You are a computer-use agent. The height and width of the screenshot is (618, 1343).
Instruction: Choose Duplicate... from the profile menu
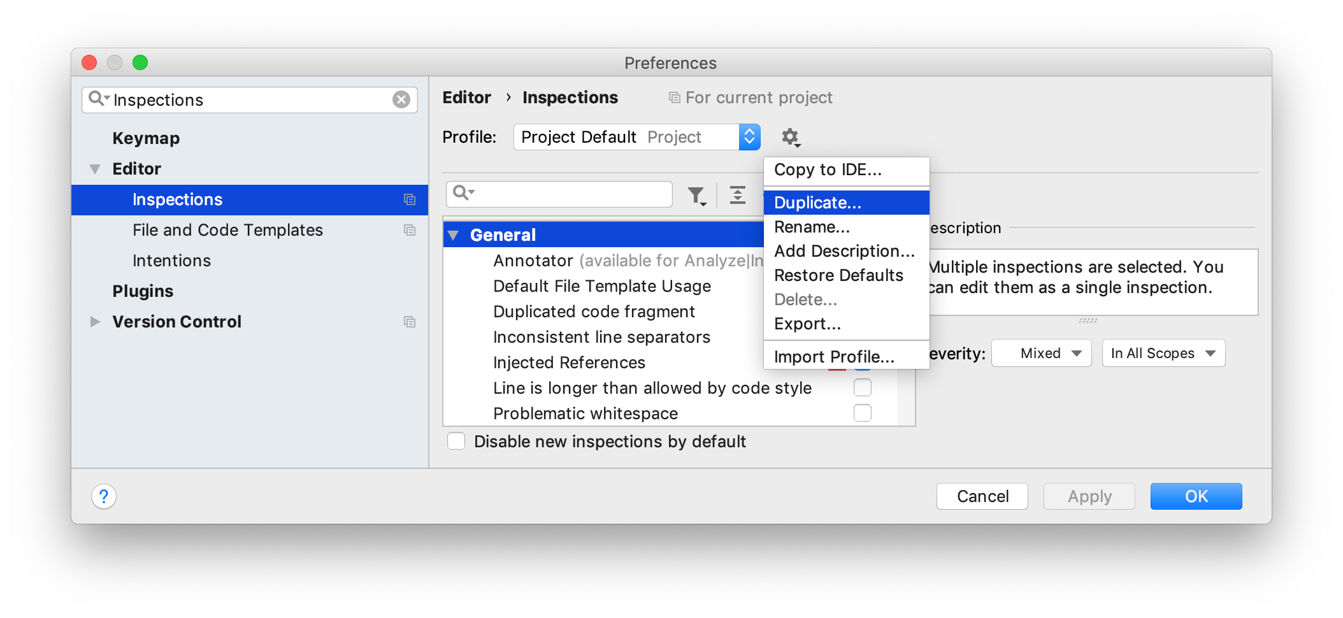click(817, 203)
